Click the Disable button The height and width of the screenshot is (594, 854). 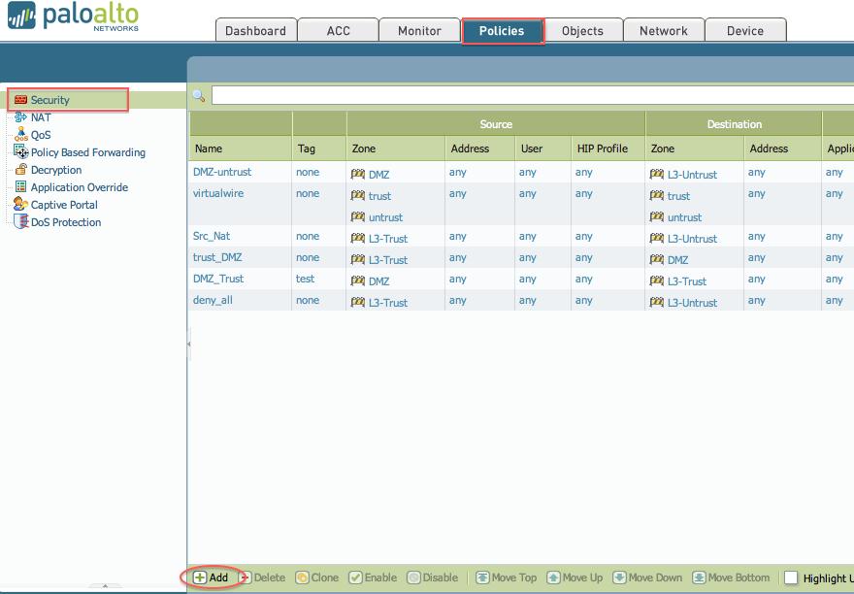pos(433,577)
